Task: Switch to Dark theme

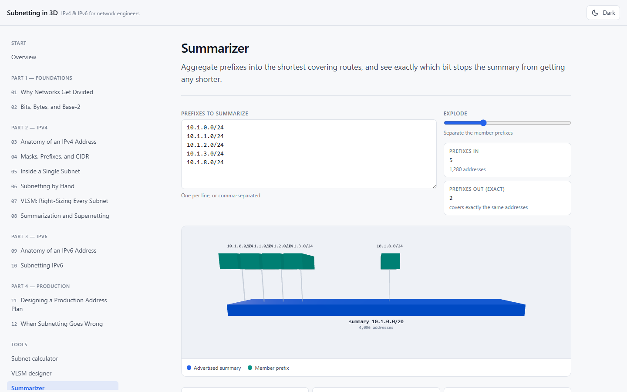Action: (x=603, y=13)
